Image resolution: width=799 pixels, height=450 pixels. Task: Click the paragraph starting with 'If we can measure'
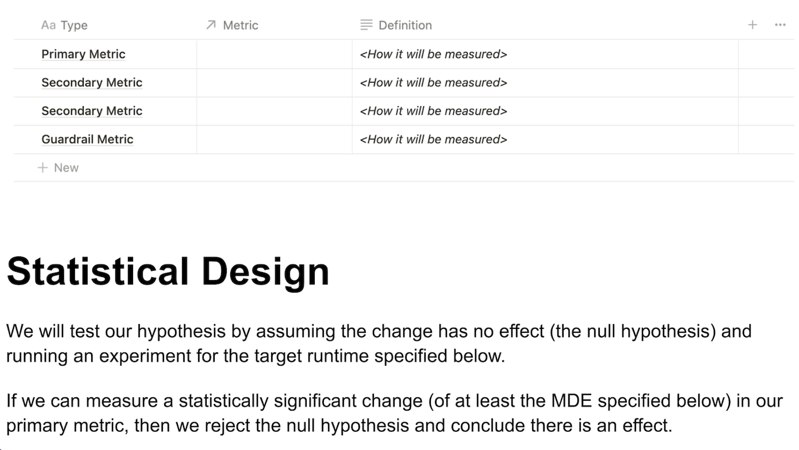[394, 413]
